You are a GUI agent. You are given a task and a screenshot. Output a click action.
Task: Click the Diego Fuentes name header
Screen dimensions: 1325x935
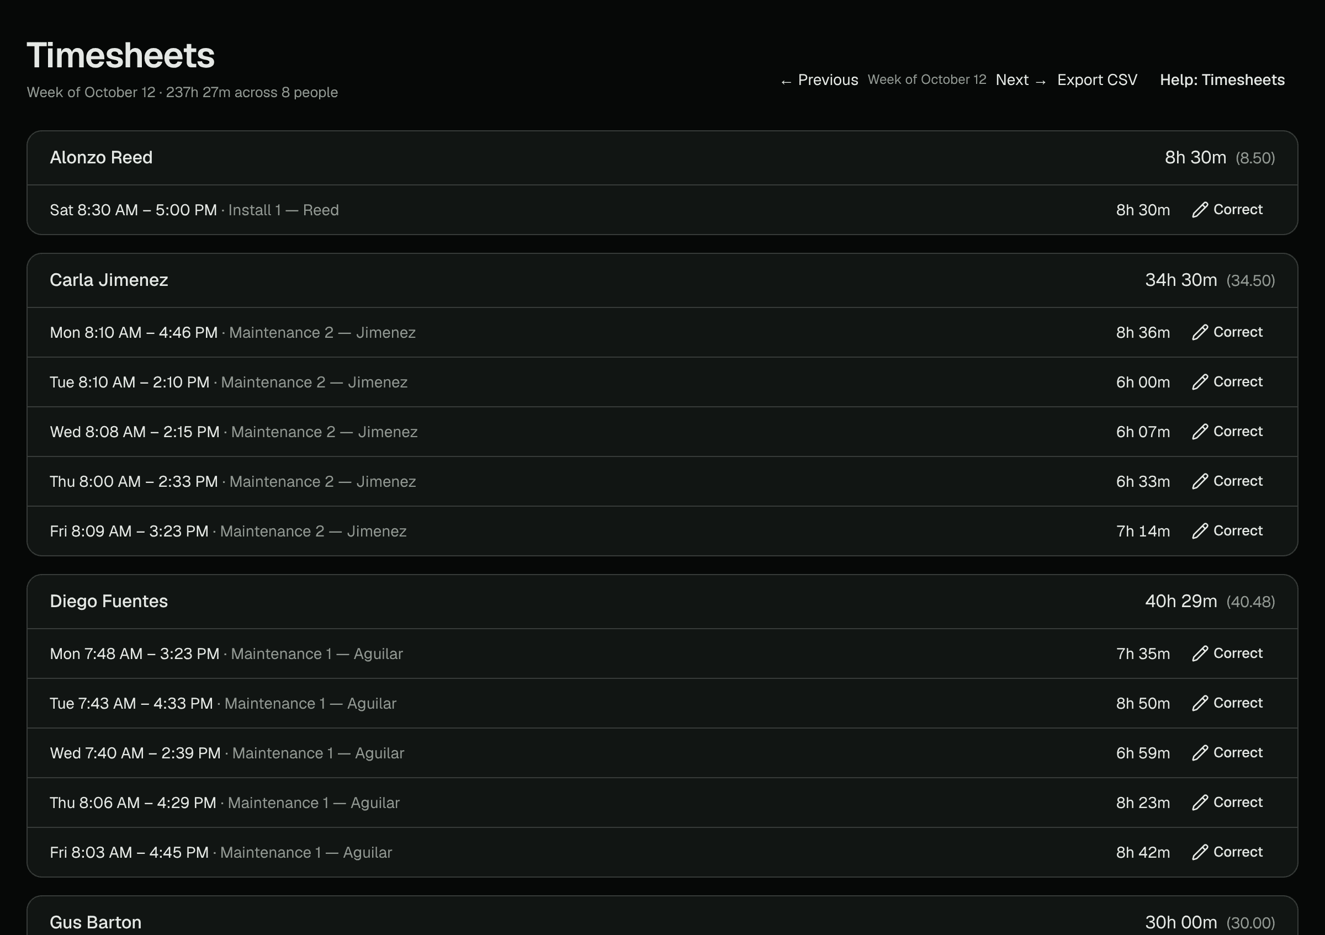(x=109, y=601)
